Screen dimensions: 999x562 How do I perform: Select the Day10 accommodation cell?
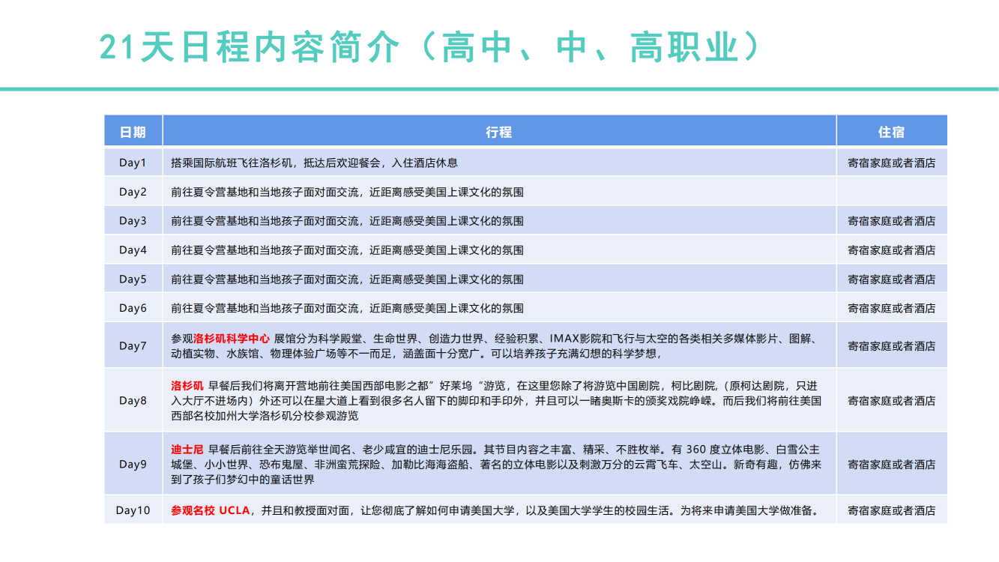coord(891,511)
